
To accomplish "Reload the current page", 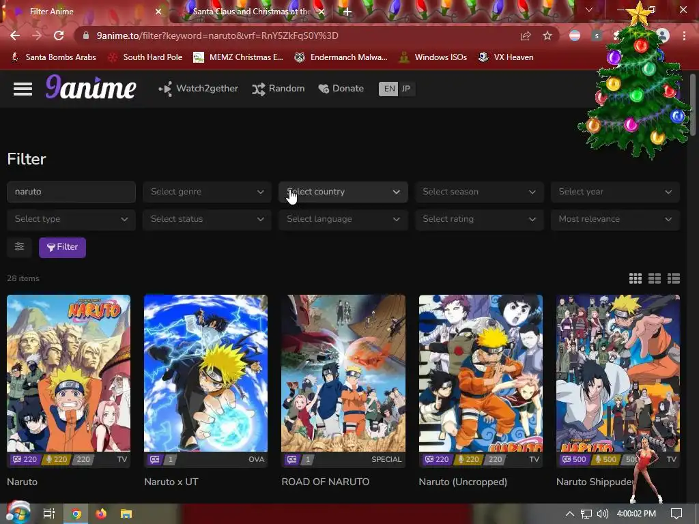I will (x=59, y=35).
